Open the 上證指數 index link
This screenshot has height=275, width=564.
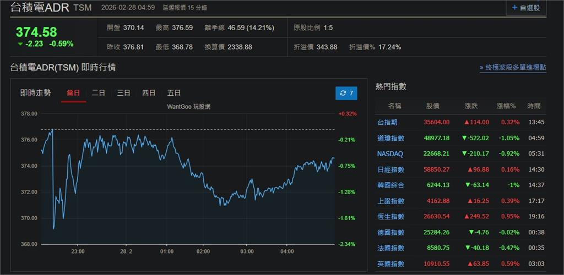click(391, 201)
